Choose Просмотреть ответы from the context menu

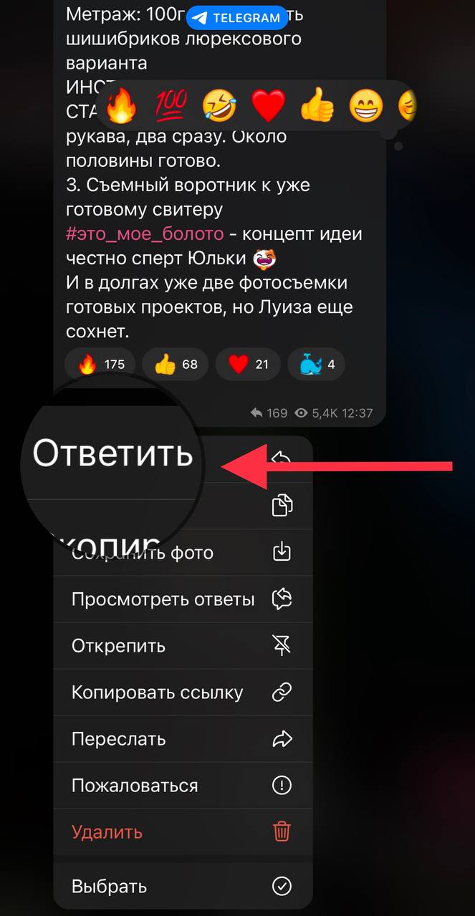(x=183, y=599)
